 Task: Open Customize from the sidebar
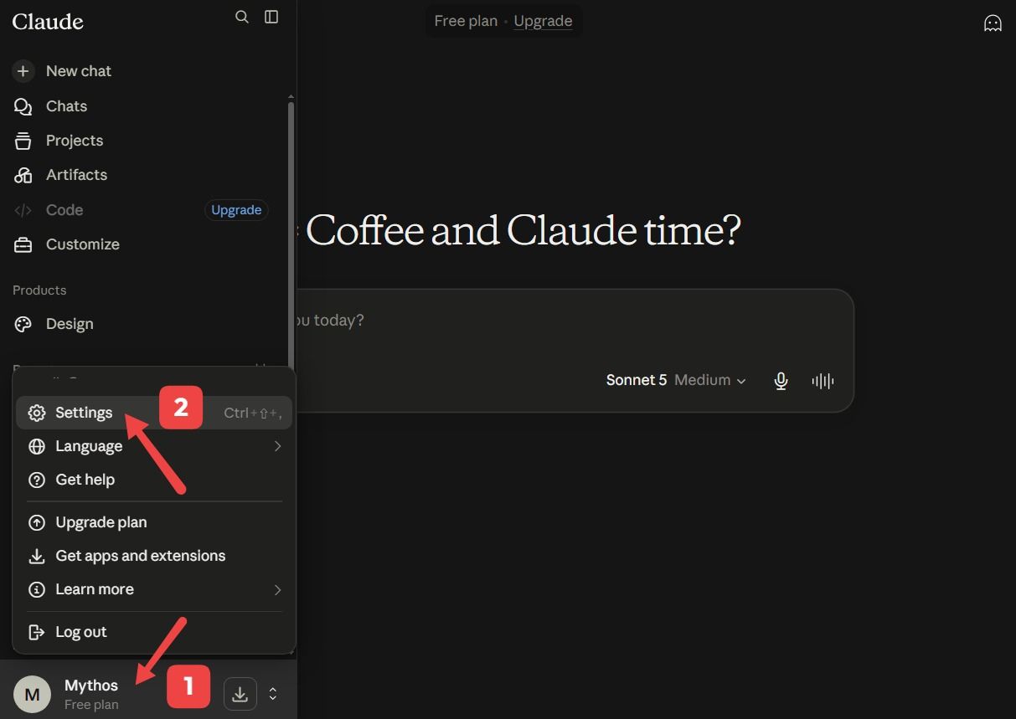pos(82,244)
